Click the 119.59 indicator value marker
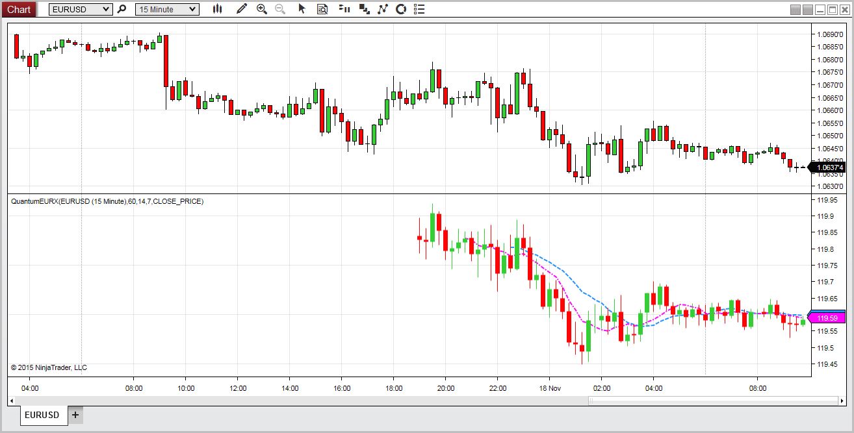This screenshot has height=433, width=854. click(827, 318)
